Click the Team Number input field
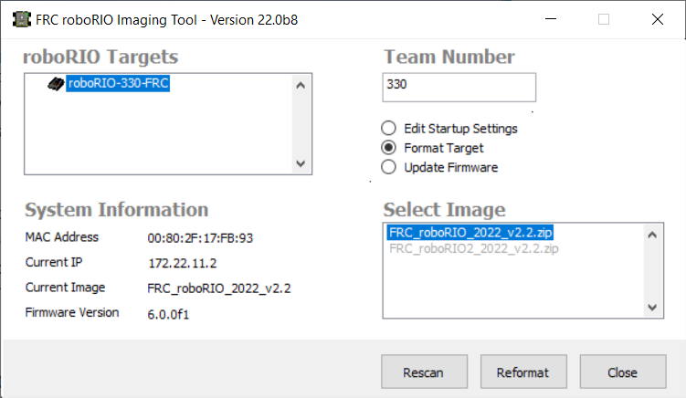The width and height of the screenshot is (686, 398). [459, 87]
